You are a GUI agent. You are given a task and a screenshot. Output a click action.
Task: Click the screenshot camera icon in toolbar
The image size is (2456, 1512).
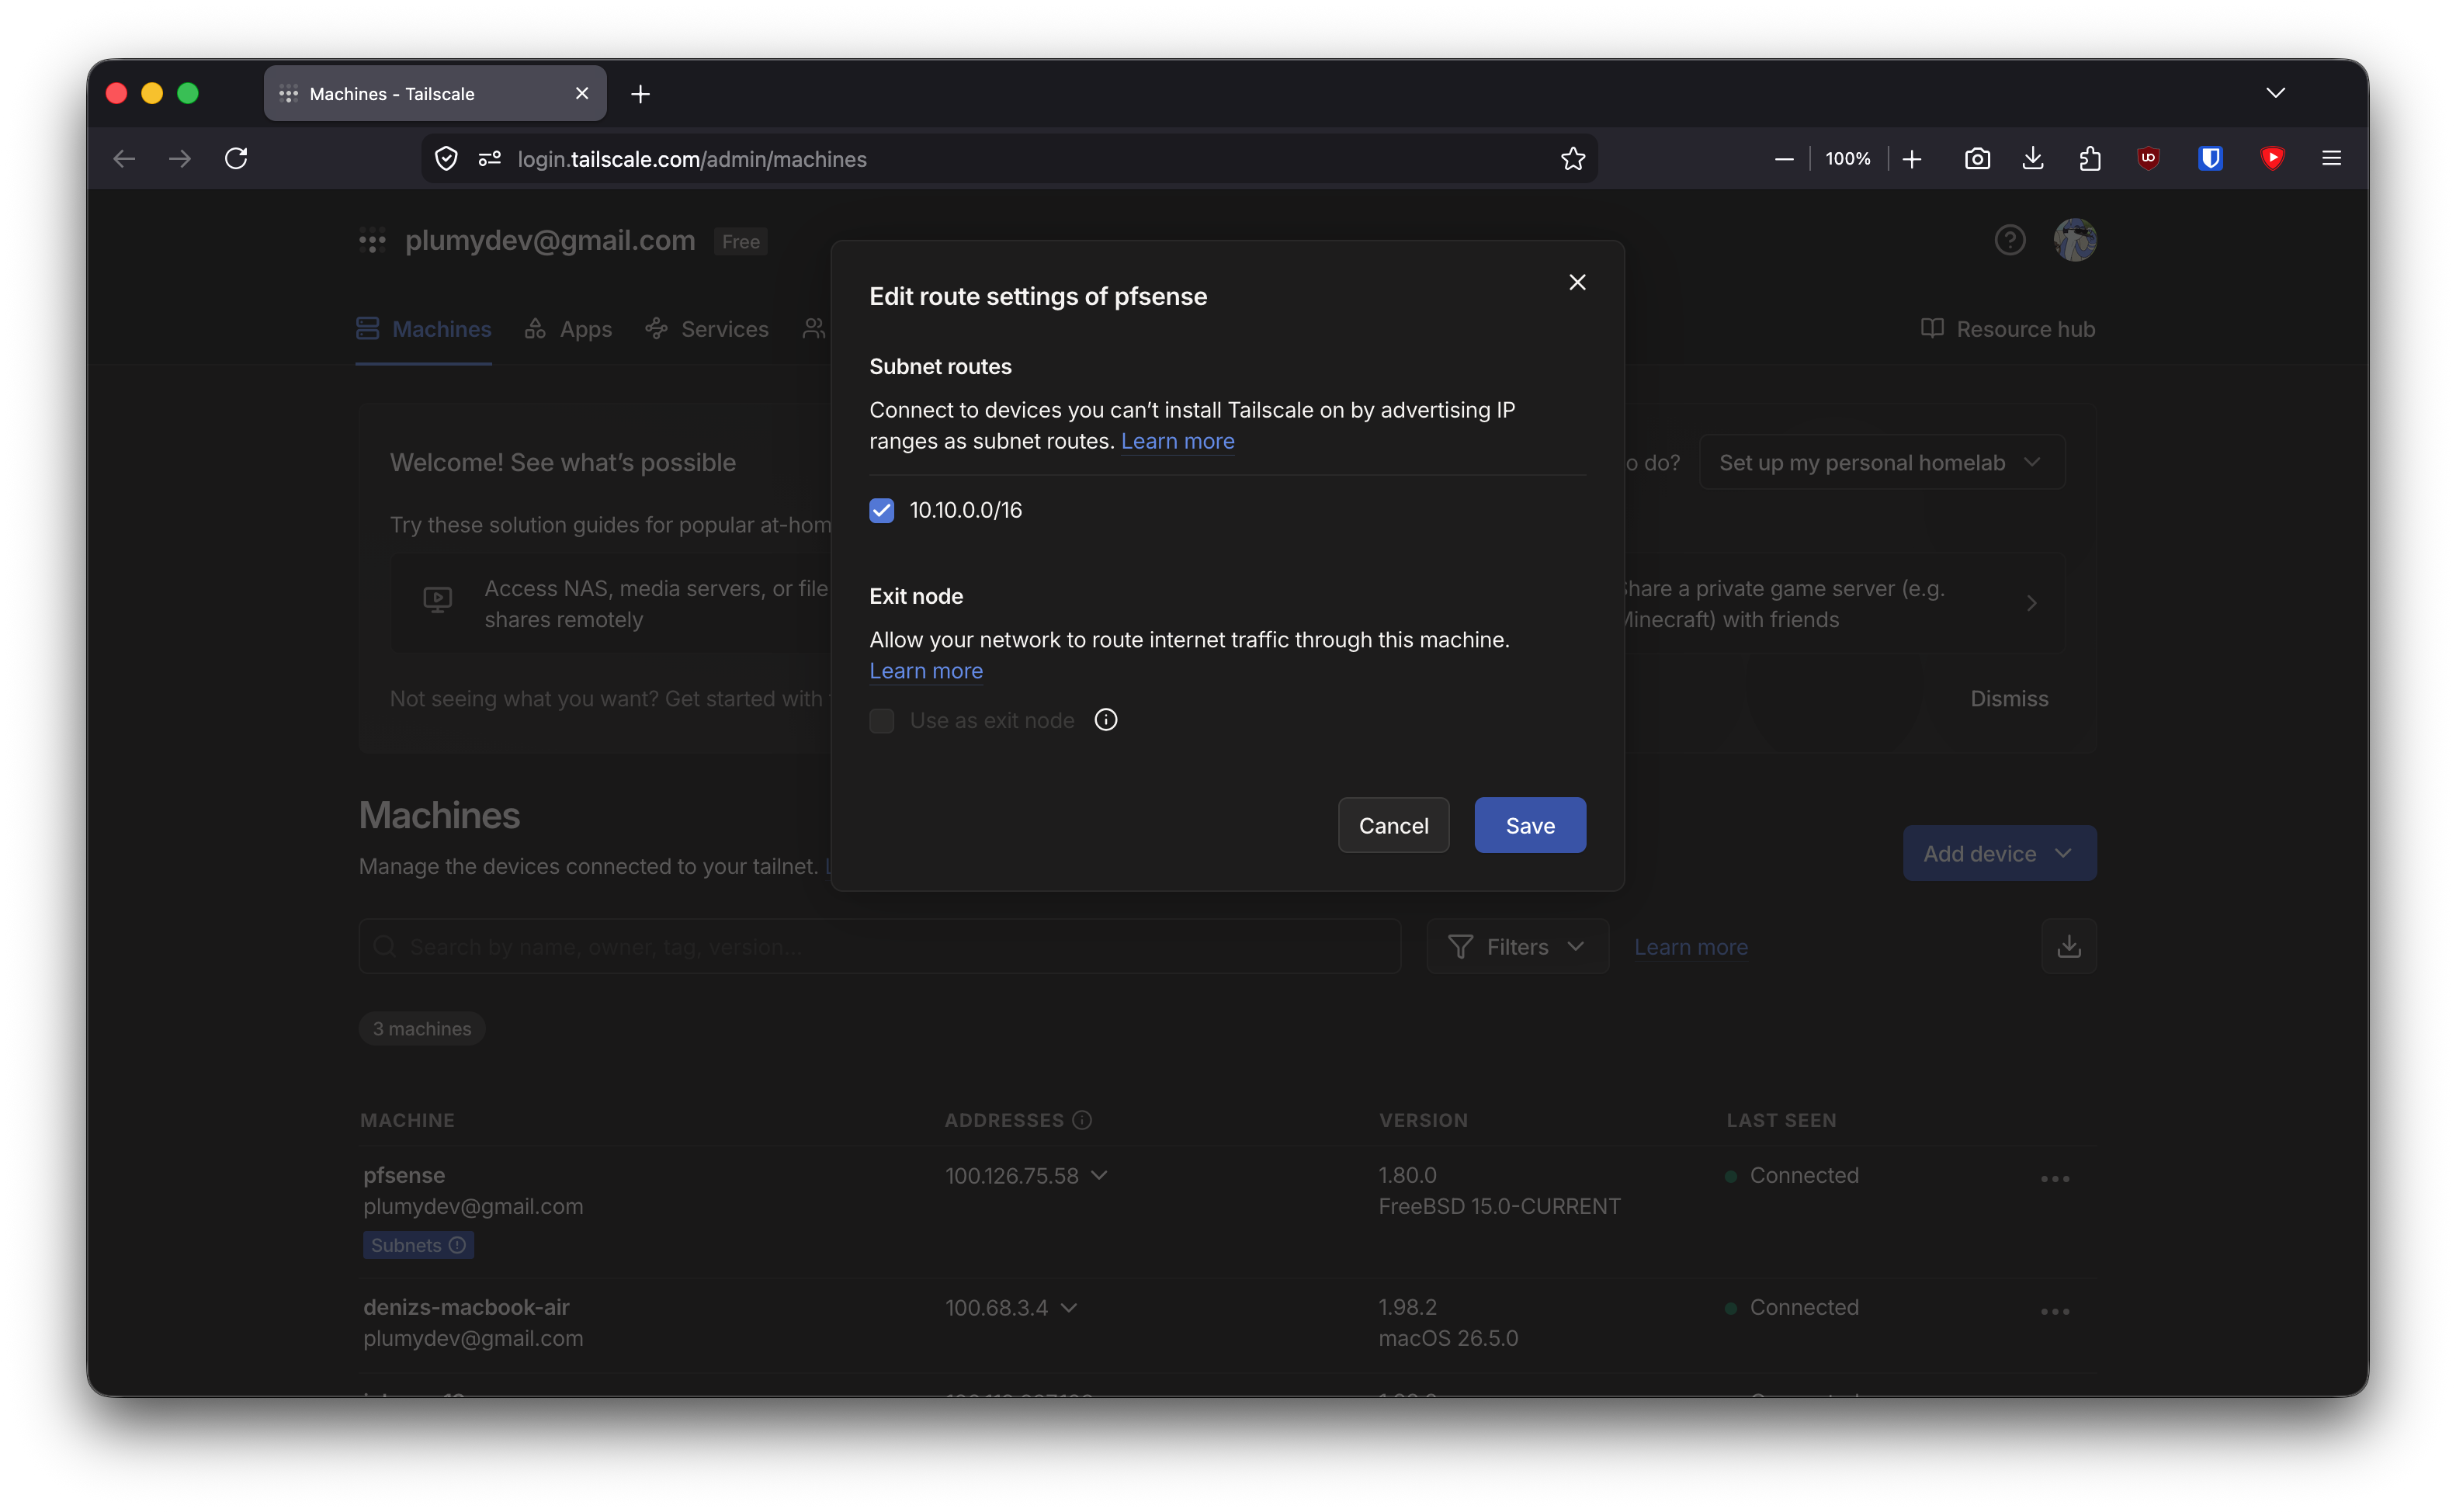1977,158
